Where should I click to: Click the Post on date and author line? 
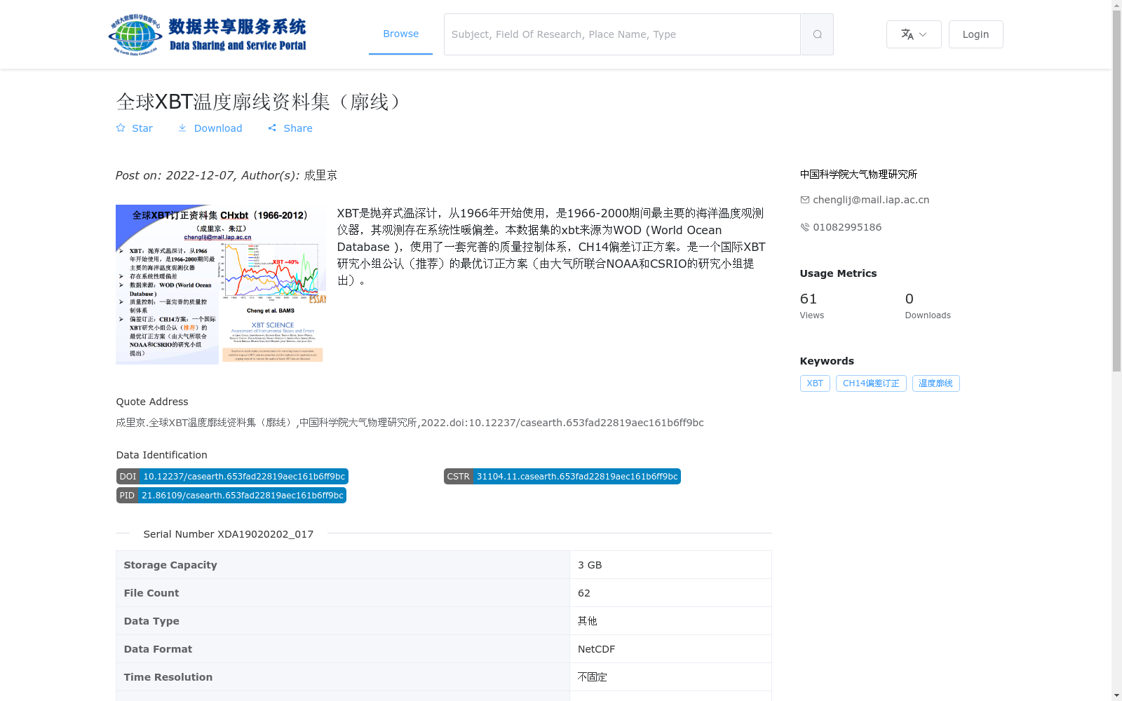227,175
